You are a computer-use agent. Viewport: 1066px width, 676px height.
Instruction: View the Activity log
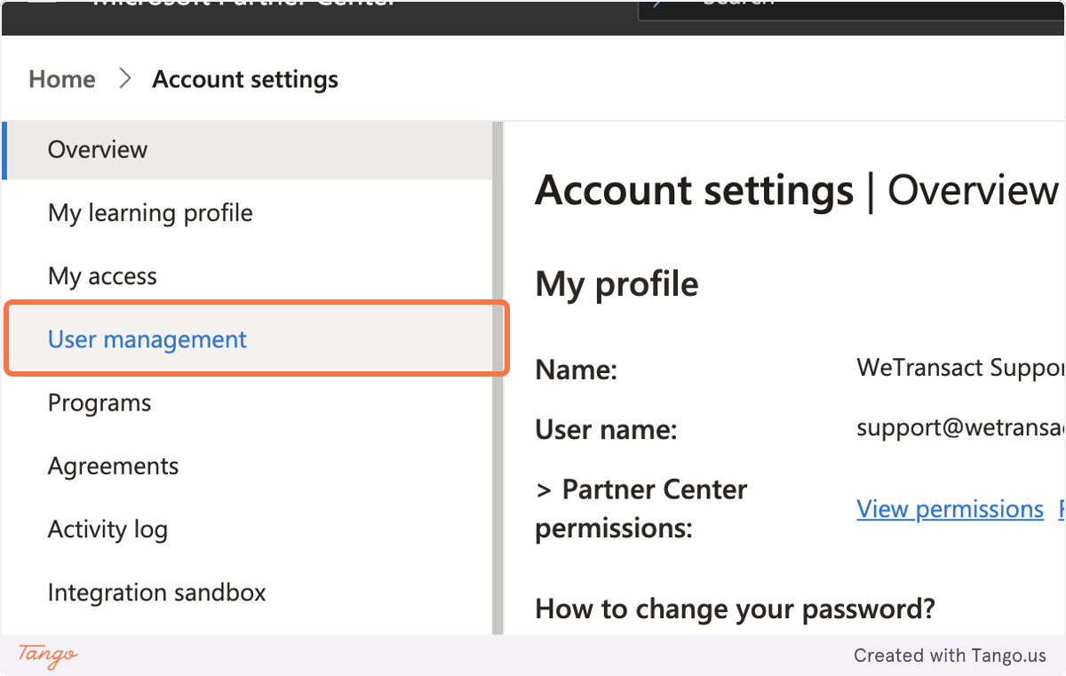click(x=248, y=529)
